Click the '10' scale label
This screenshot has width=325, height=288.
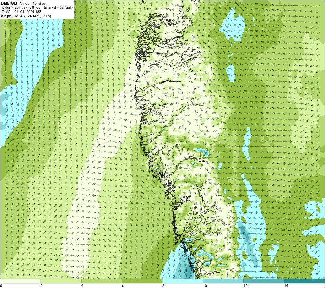(x=205, y=286)
